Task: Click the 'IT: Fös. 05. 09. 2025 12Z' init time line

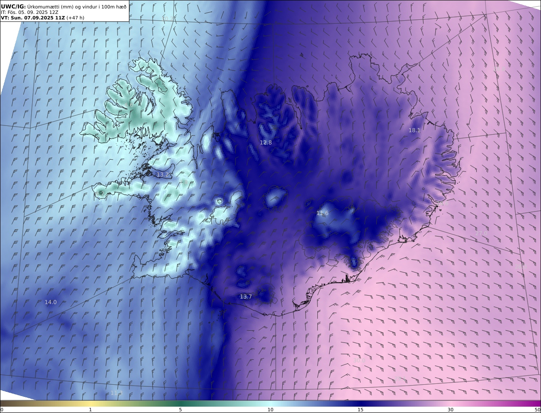Action: click(x=30, y=12)
